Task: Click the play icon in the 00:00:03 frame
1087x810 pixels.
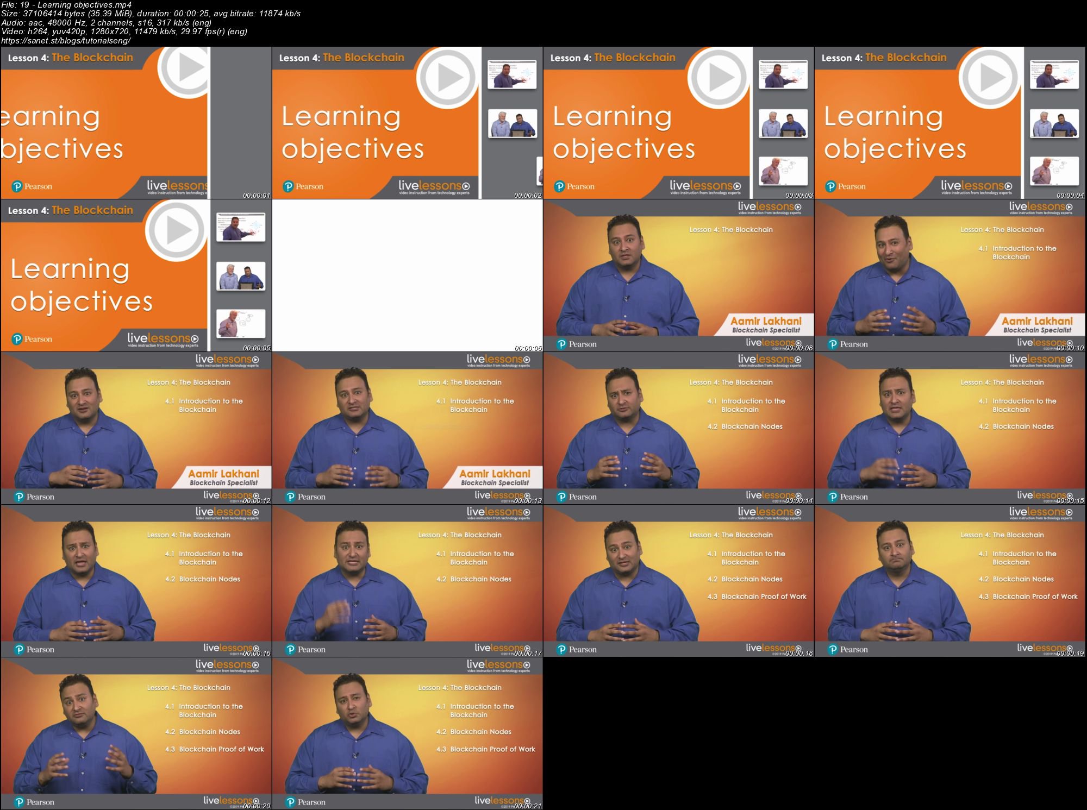Action: pos(719,78)
